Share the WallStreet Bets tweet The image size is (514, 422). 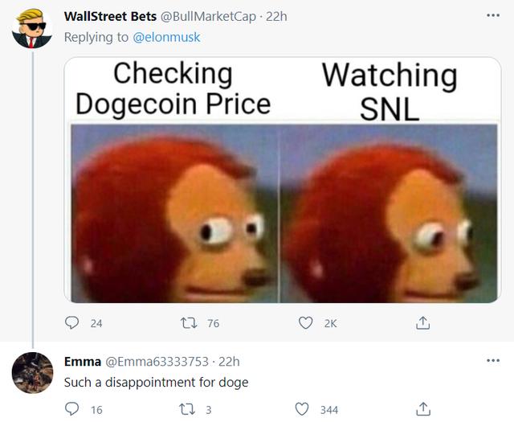click(x=423, y=323)
